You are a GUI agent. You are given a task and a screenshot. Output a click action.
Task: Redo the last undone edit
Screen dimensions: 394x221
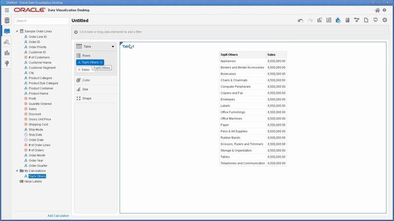[x=310, y=20]
